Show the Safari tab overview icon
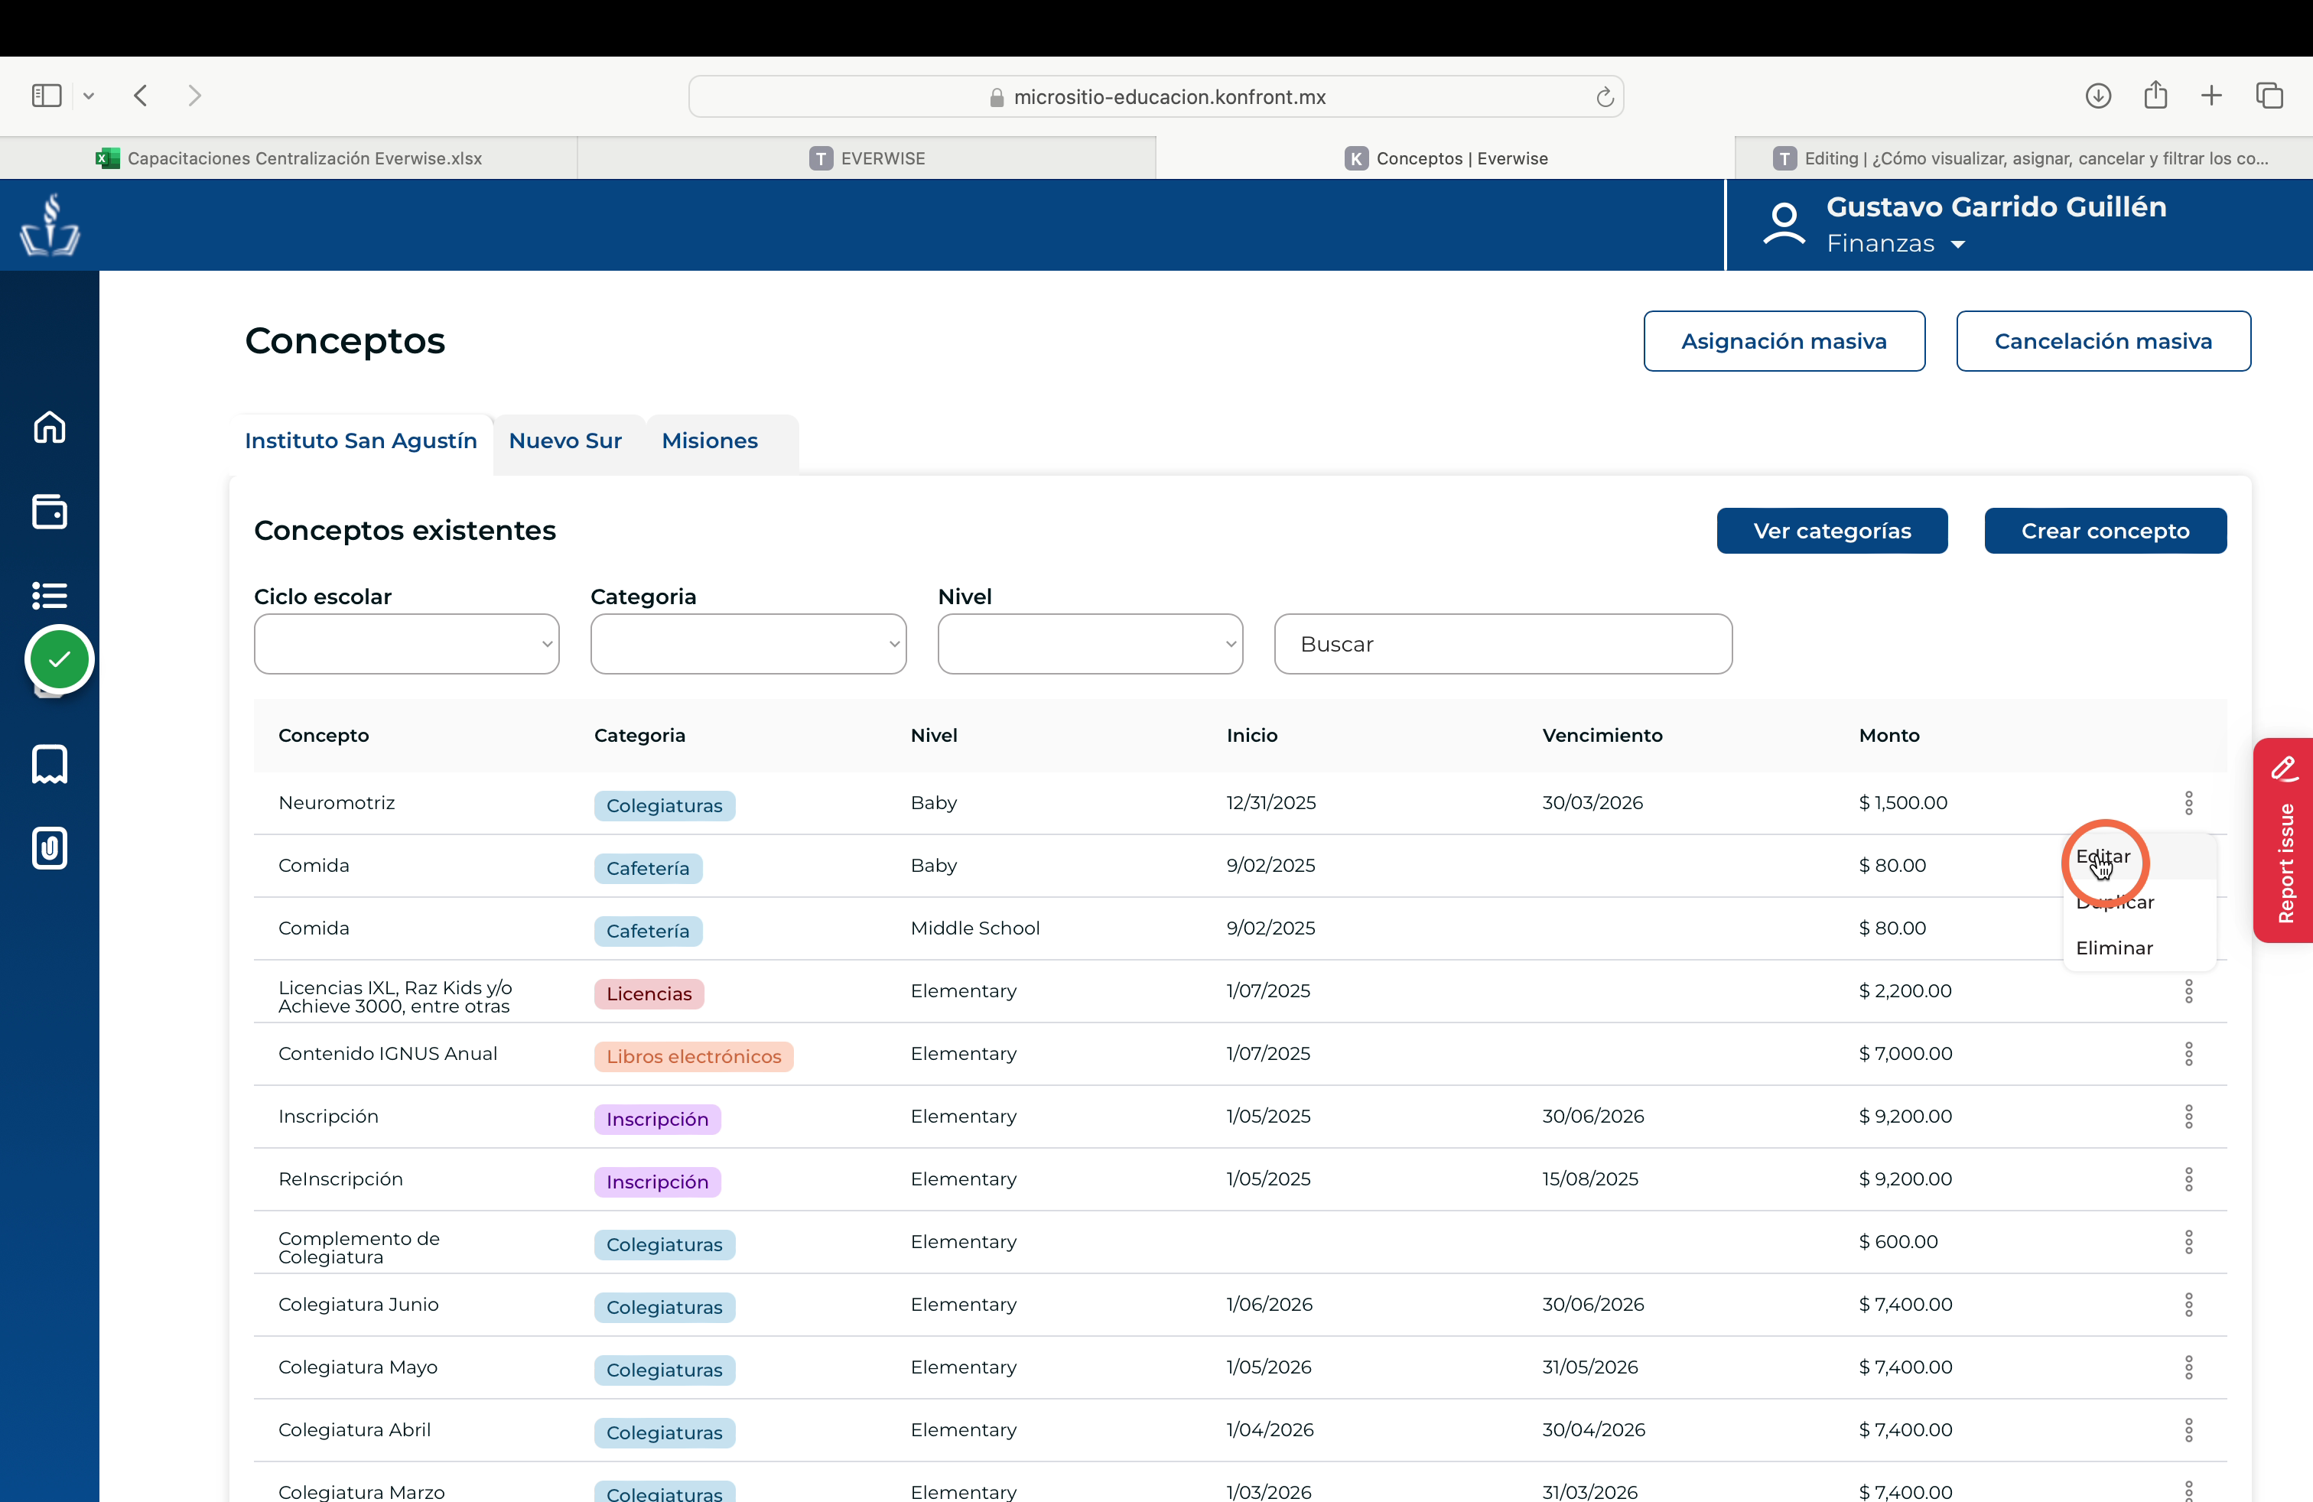This screenshot has width=2313, height=1502. coord(2269,95)
